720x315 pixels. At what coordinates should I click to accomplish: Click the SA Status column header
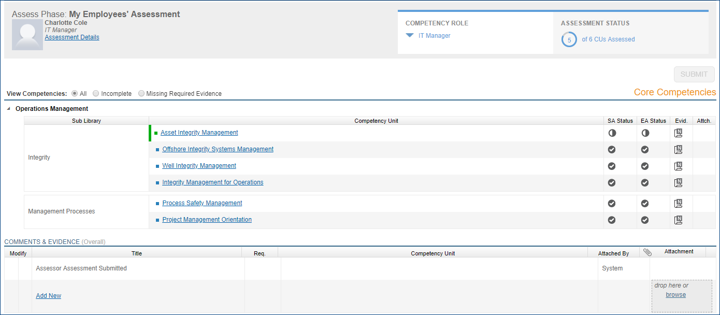[621, 121]
